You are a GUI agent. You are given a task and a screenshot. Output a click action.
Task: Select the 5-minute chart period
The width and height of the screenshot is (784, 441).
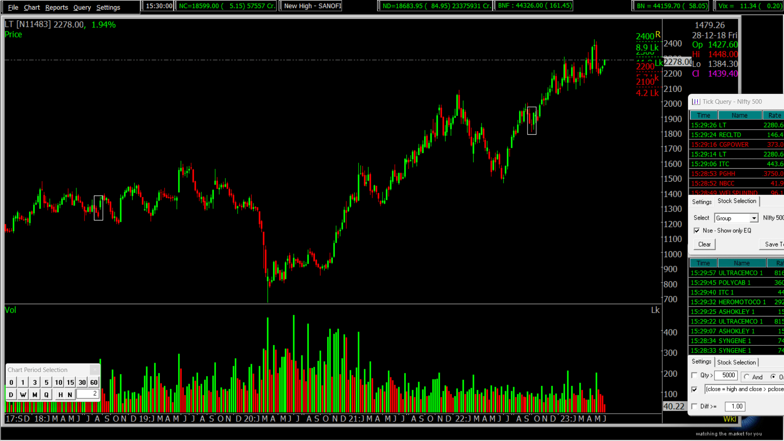pyautogui.click(x=47, y=382)
